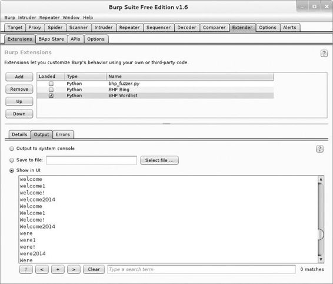Open the BApp Store sub-tab

click(51, 39)
